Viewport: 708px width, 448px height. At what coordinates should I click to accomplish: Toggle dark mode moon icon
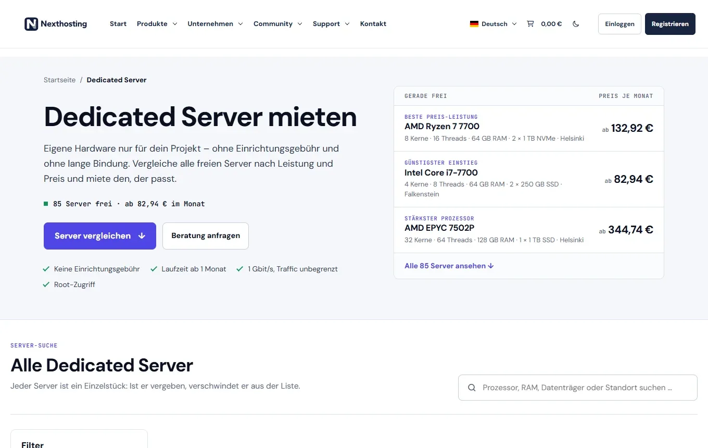coord(576,24)
